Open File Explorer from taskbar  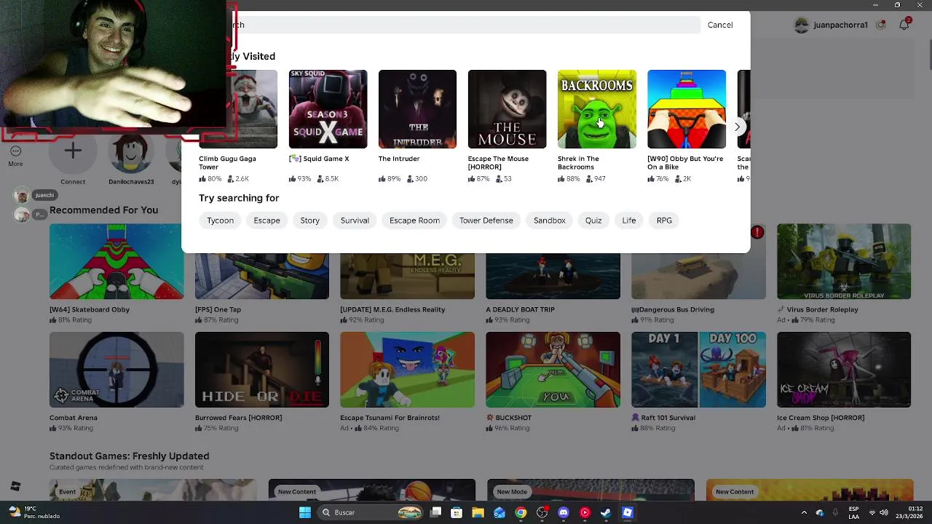(478, 512)
